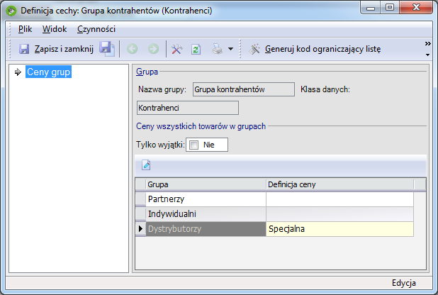Click the save-only double floppy disk icon
438x295 pixels.
tap(107, 49)
